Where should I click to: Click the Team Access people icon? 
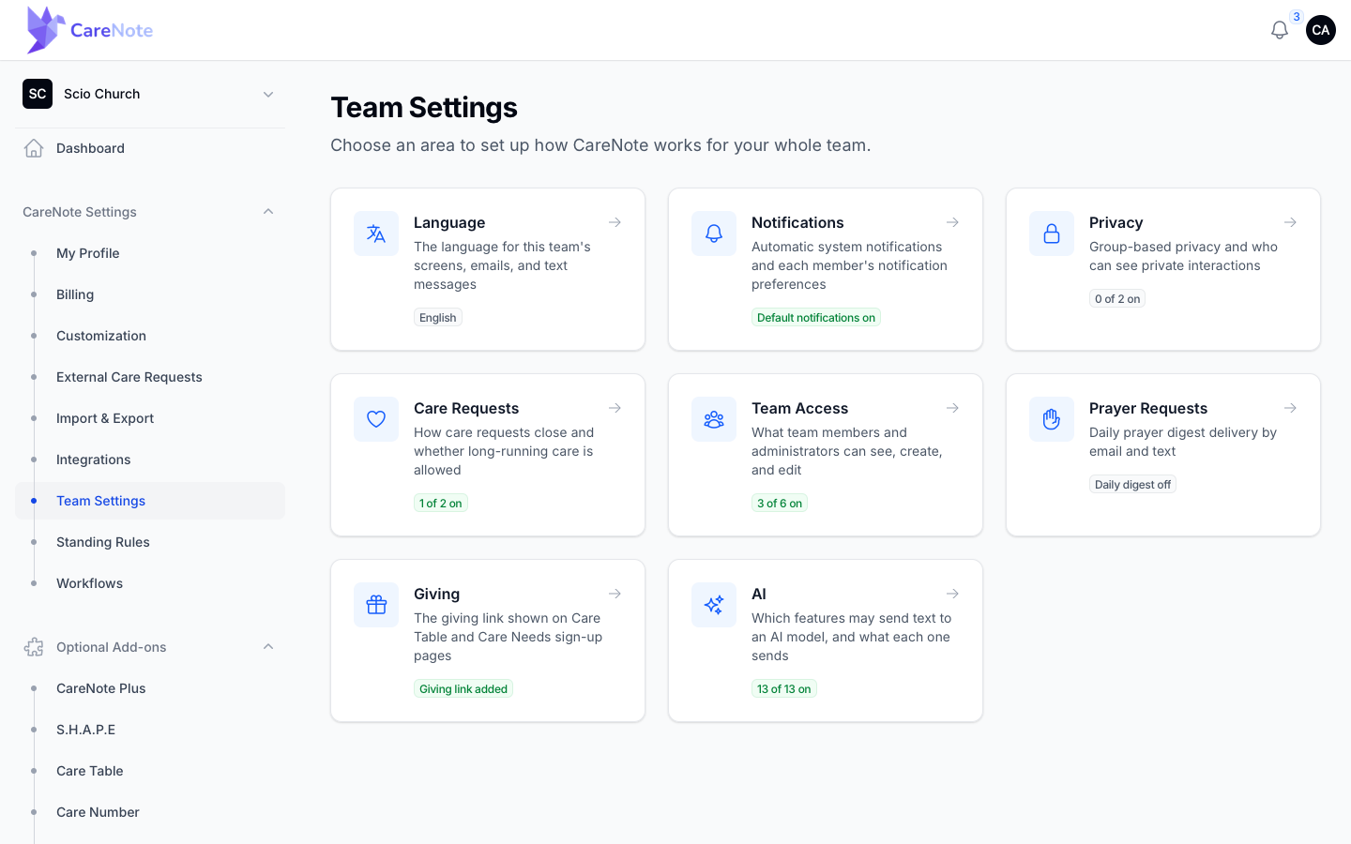tap(714, 419)
